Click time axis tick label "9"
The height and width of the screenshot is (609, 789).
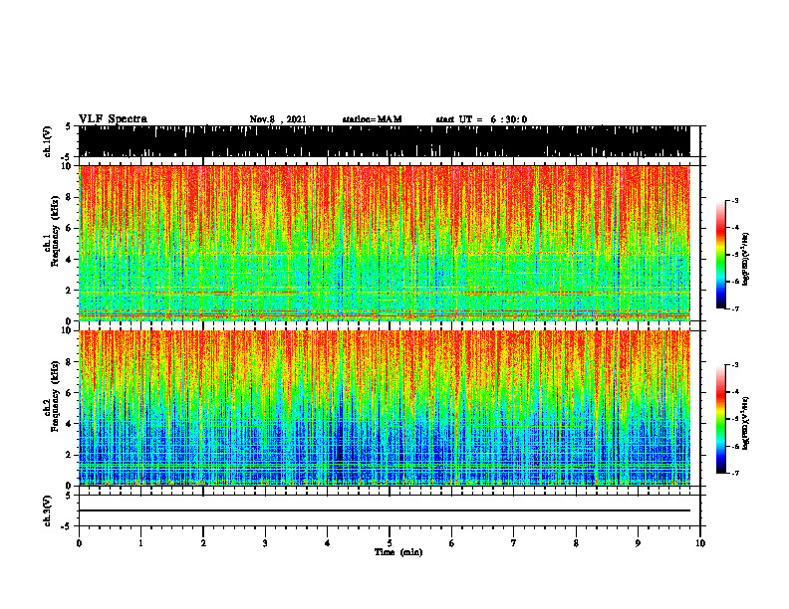pyautogui.click(x=638, y=543)
